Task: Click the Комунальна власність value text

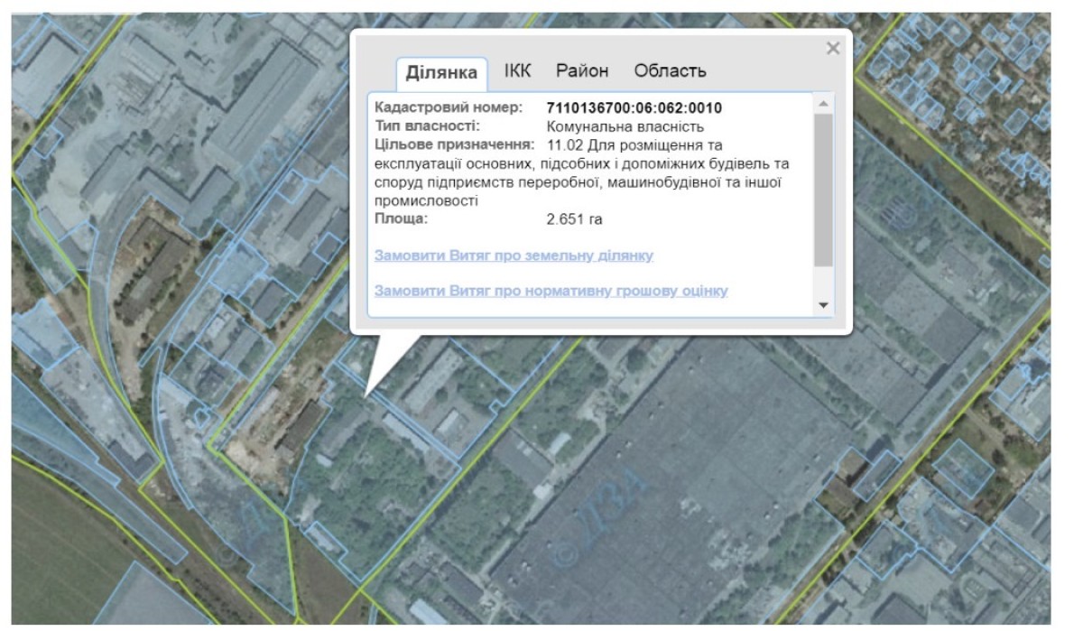Action: pos(625,126)
